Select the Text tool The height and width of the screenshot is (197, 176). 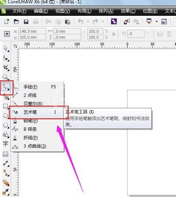[x=6, y=144]
